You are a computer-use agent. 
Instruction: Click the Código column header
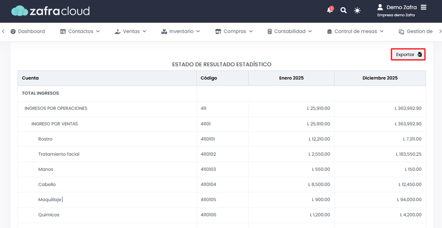click(x=222, y=78)
